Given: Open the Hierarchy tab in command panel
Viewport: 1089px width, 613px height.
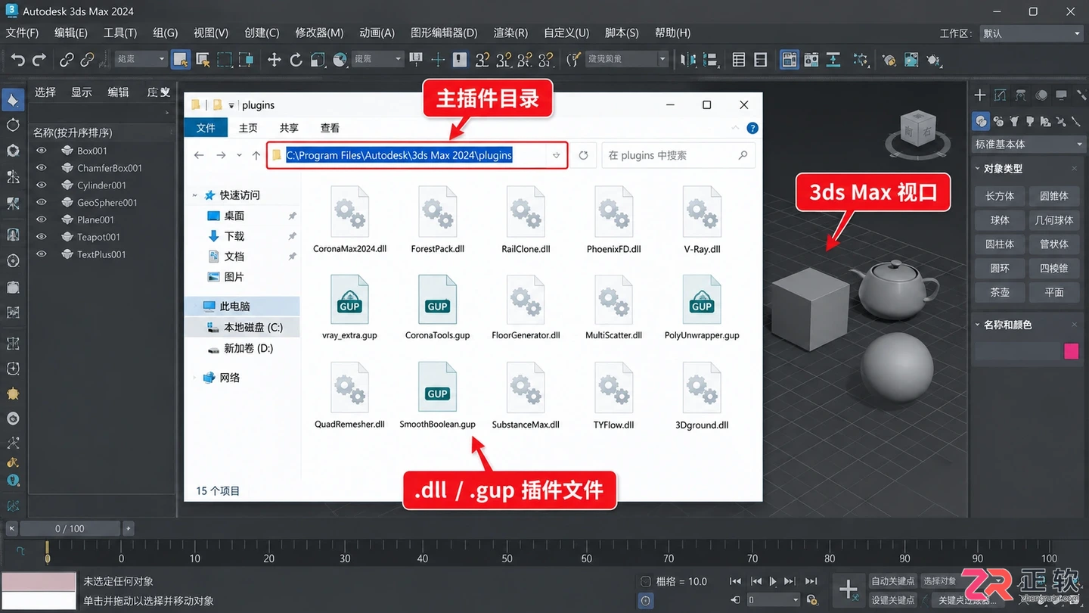Looking at the screenshot, I should [1021, 95].
